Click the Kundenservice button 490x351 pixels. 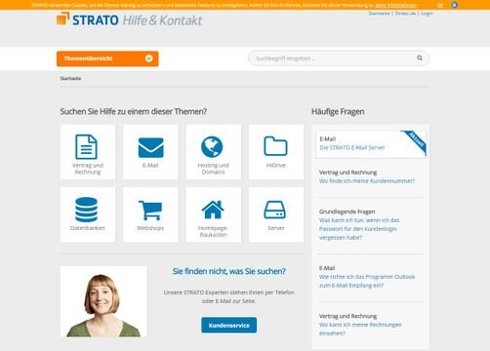[228, 325]
